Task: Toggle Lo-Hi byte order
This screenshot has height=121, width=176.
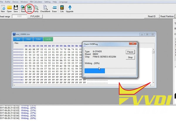Action: pyautogui.click(x=48, y=39)
